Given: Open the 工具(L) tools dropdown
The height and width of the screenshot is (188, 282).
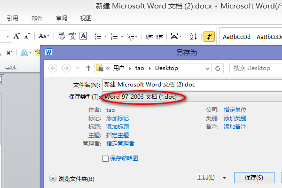Looking at the screenshot, I should [211, 178].
